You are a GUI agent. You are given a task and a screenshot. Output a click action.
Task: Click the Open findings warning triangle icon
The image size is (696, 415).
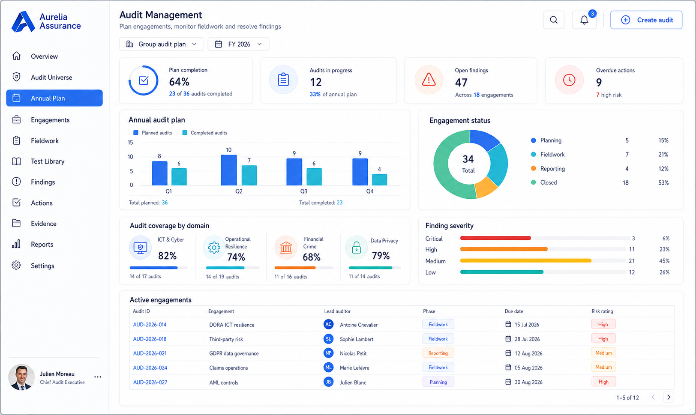pyautogui.click(x=429, y=80)
